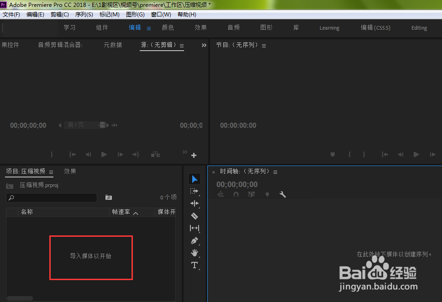Expand more Source transport controls chevron

coord(184,152)
